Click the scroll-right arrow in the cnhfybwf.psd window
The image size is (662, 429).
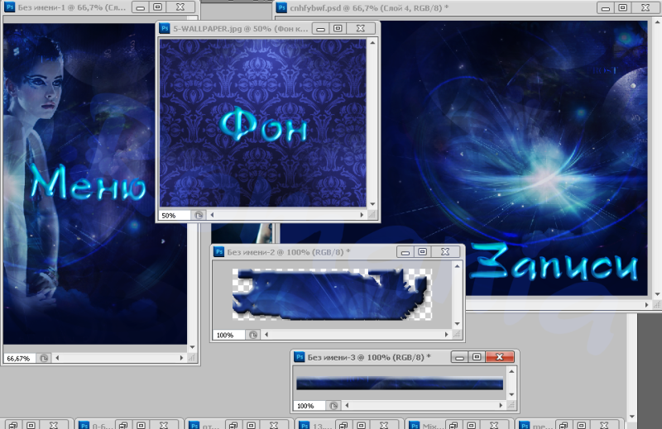click(646, 304)
